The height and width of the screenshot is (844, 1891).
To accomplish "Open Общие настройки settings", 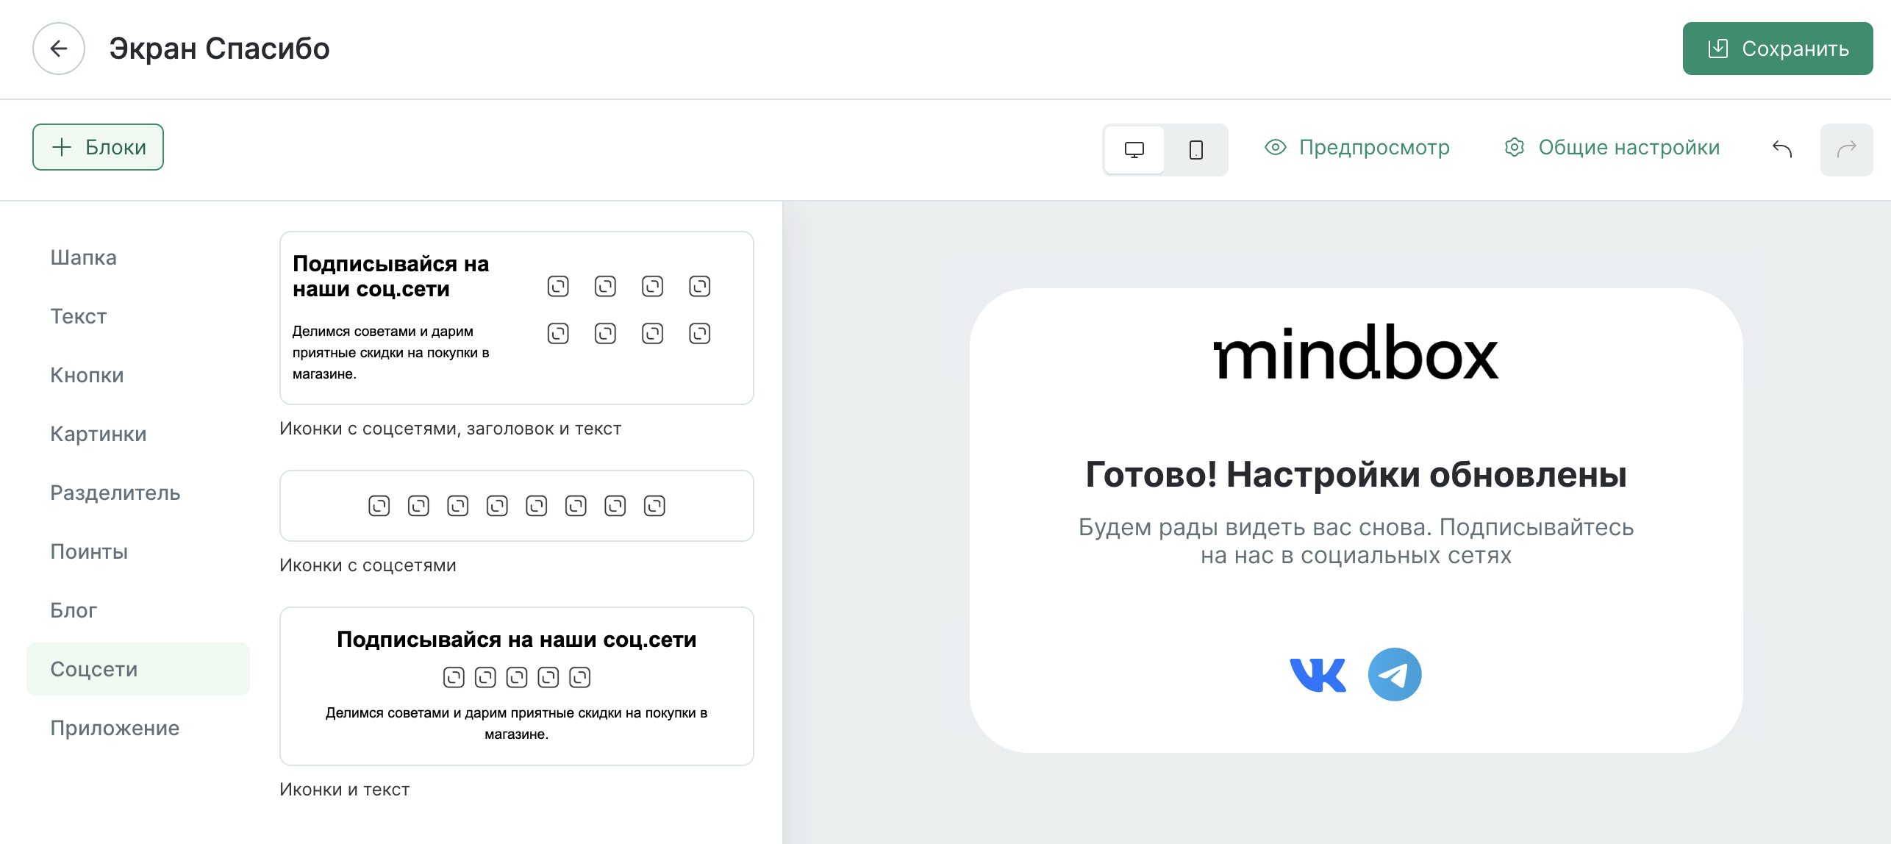I will 1612,148.
